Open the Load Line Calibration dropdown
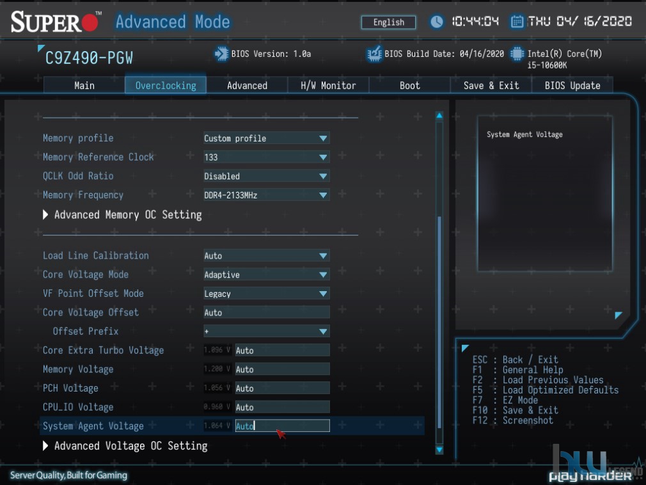 tap(267, 255)
